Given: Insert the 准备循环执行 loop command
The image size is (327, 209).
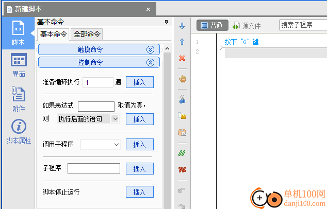Looking at the screenshot, I should click(140, 82).
